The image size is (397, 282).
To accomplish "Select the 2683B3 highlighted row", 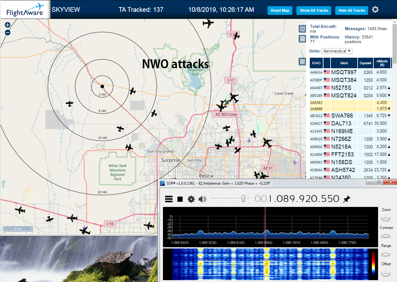I will coord(350,103).
